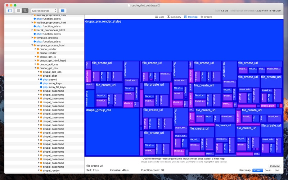Select drupal_render below drupal_basename list

pyautogui.click(x=51, y=170)
